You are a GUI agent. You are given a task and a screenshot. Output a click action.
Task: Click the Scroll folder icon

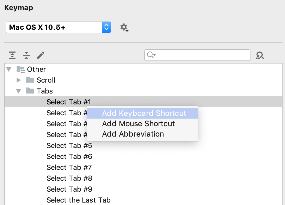(x=30, y=80)
